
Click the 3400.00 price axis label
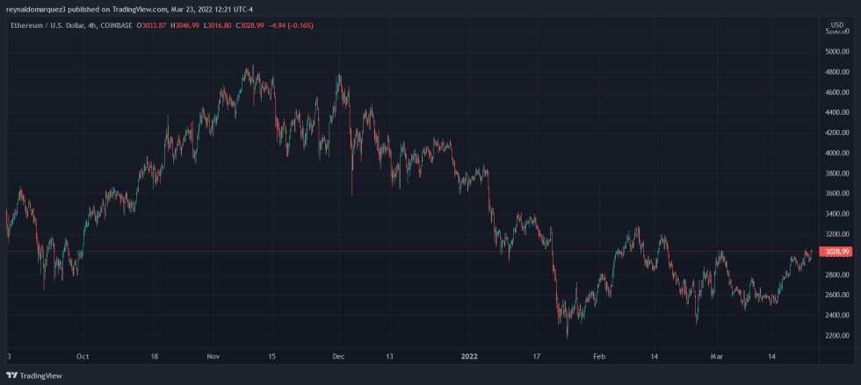click(x=837, y=215)
